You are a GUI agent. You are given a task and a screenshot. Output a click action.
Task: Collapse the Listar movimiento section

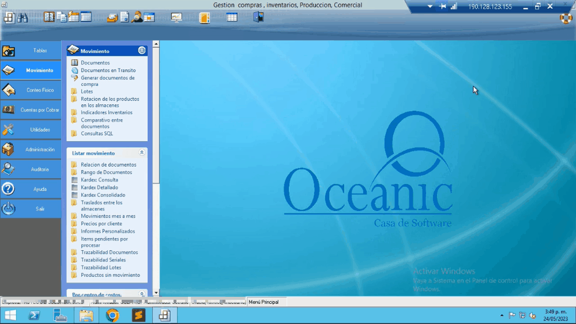click(x=142, y=153)
